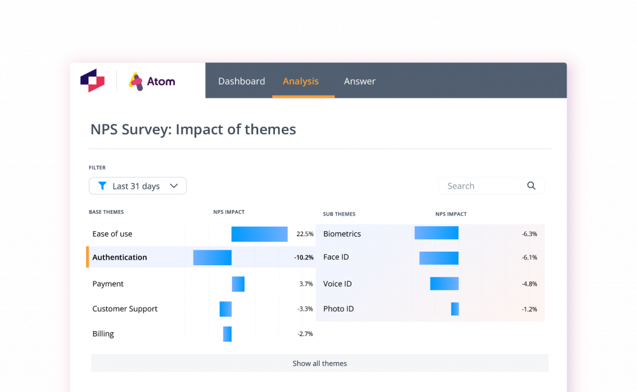
Task: Click the Ease of use impact bar
Action: (x=259, y=234)
